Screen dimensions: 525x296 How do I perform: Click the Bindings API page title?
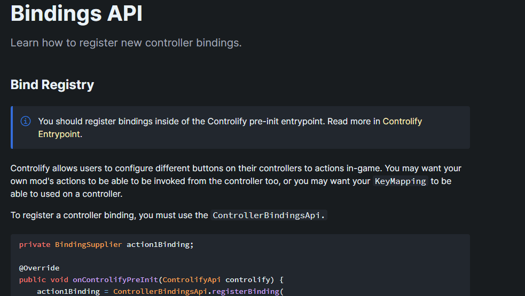(76, 13)
